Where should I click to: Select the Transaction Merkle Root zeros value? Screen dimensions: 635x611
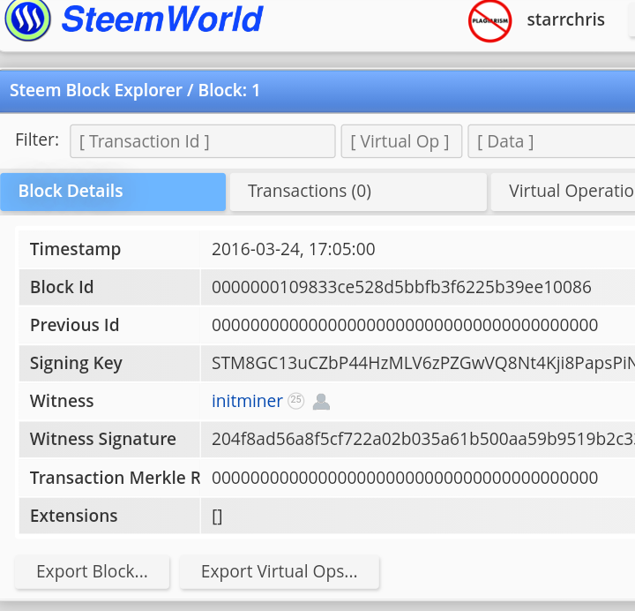405,478
